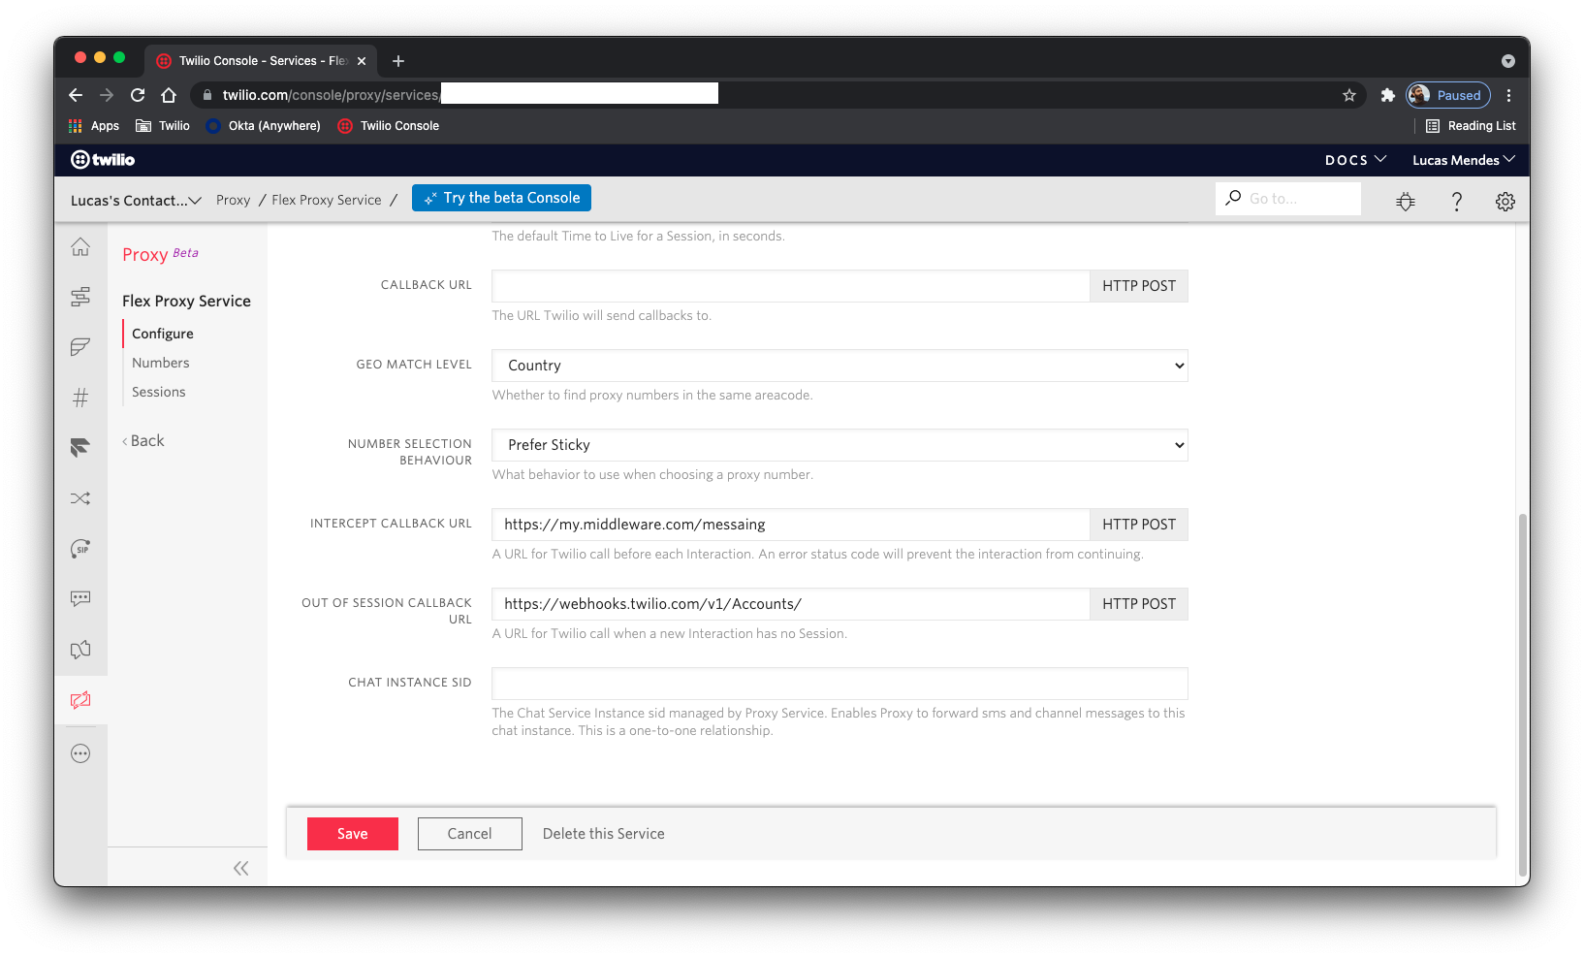Go to Proxy in the breadcrumb
This screenshot has height=958, width=1584.
[233, 200]
